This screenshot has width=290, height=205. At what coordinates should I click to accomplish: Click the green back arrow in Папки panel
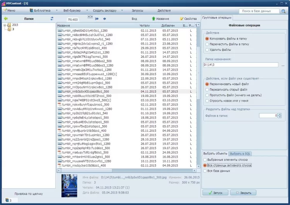coord(6,19)
